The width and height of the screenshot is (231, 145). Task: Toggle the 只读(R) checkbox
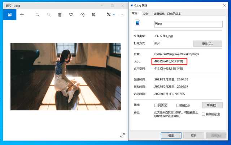[156, 105]
